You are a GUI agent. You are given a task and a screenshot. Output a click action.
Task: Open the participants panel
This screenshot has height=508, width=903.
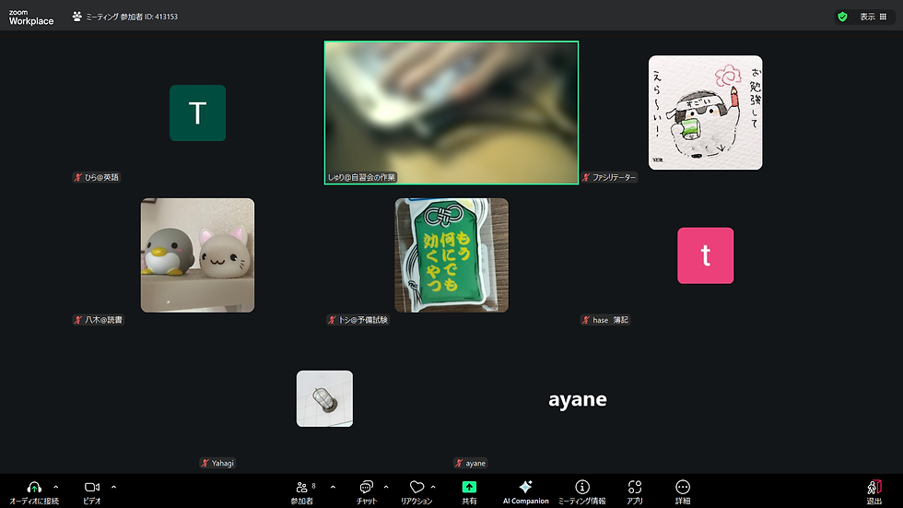(302, 493)
